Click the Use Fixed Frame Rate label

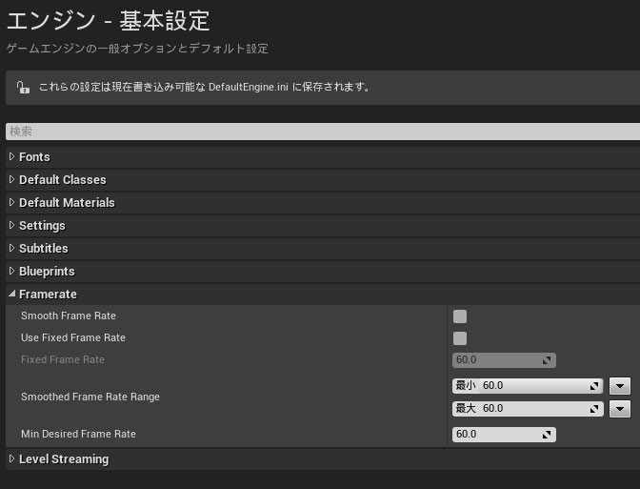[x=73, y=337]
